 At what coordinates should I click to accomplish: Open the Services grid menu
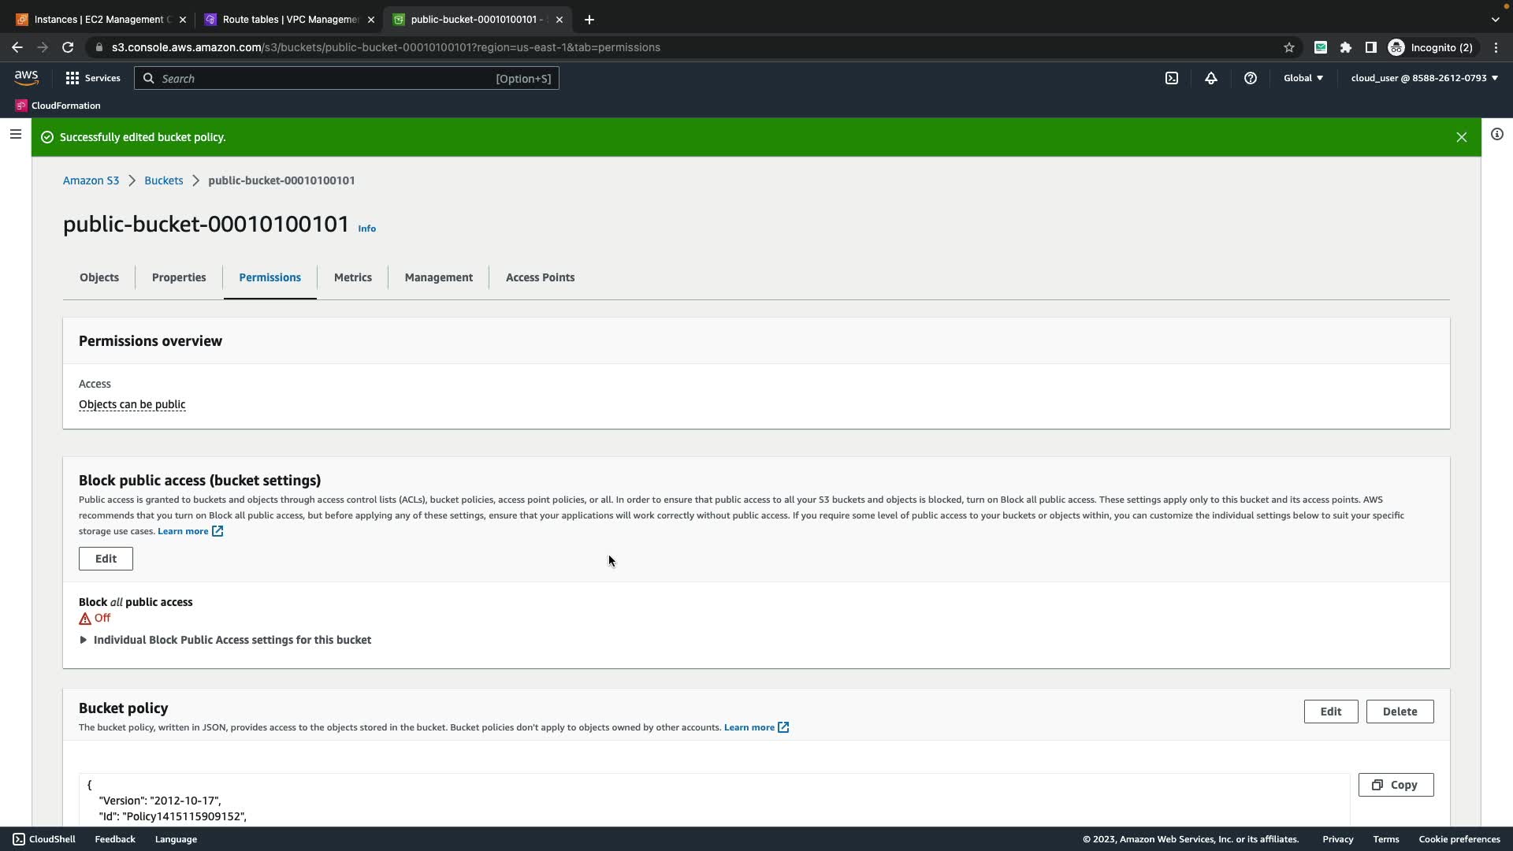(x=93, y=78)
